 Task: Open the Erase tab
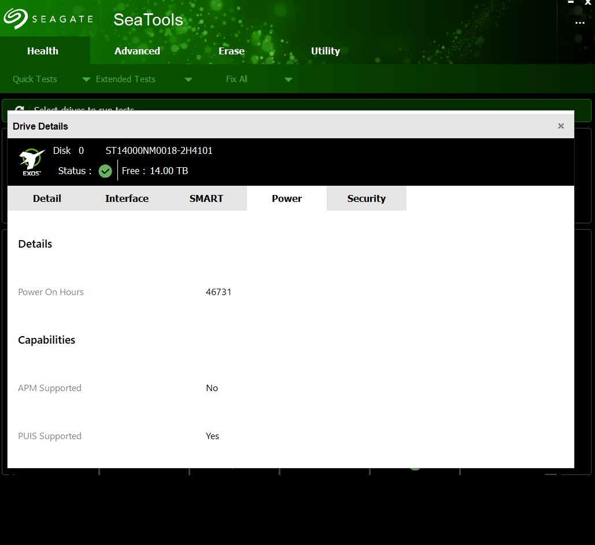point(231,51)
